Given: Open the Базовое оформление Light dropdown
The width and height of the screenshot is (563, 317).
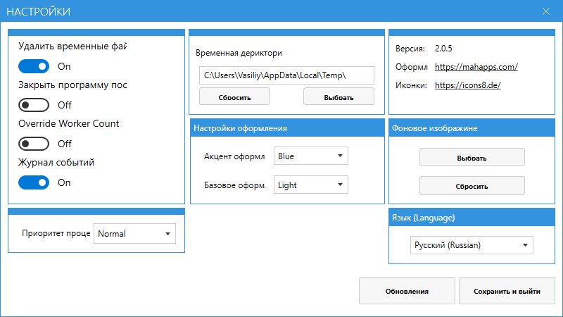Looking at the screenshot, I should coord(311,185).
